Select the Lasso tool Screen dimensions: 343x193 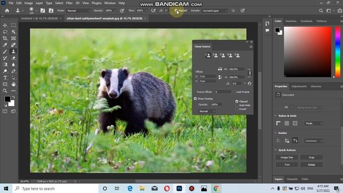point(5,32)
